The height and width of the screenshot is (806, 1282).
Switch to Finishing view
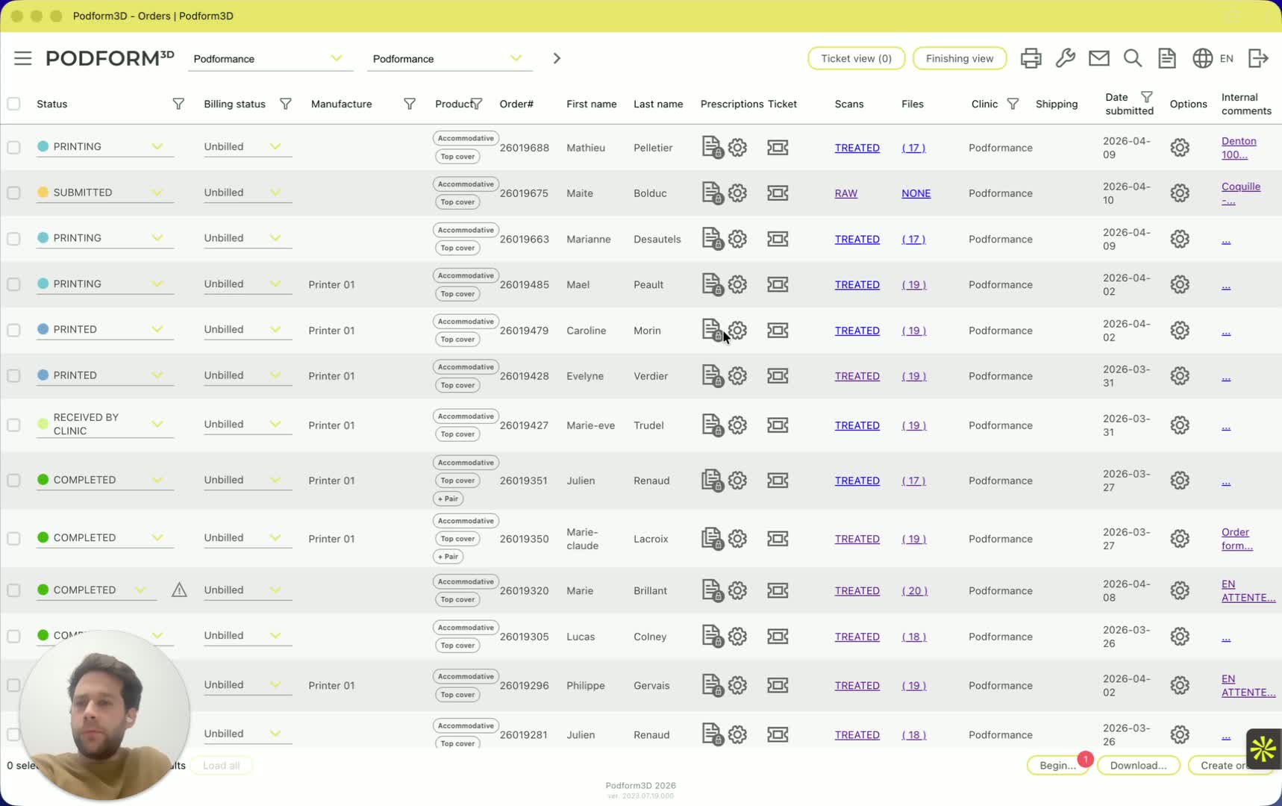(x=959, y=58)
